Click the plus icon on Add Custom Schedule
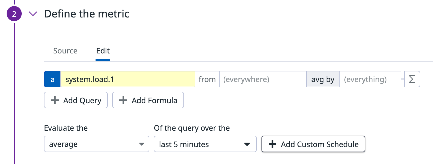Screen dimensions: 433x164 (272, 144)
